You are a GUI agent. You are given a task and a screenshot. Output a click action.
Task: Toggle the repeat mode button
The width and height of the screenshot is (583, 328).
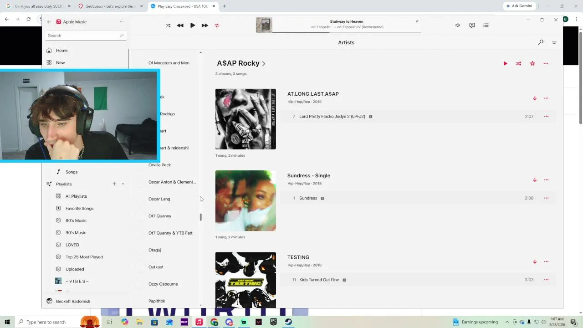(x=217, y=26)
